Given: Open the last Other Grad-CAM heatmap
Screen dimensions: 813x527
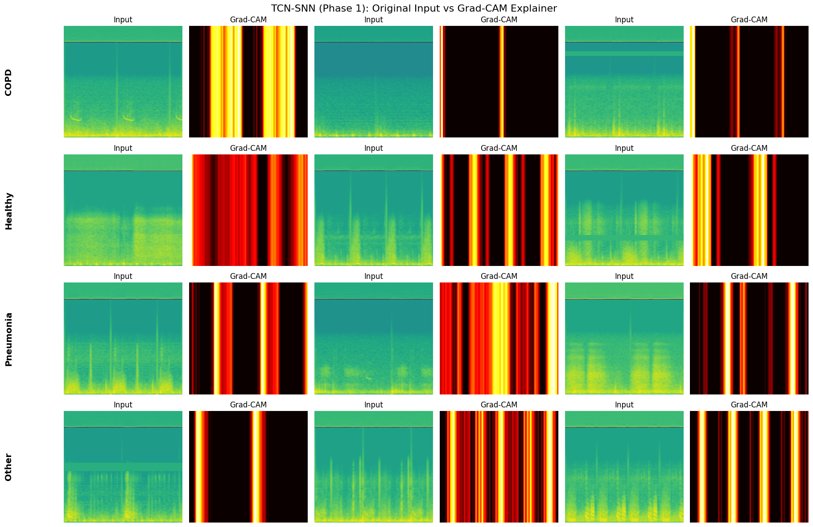Looking at the screenshot, I should [x=749, y=466].
